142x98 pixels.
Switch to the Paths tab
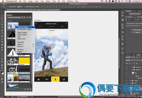pyautogui.click(x=134, y=55)
